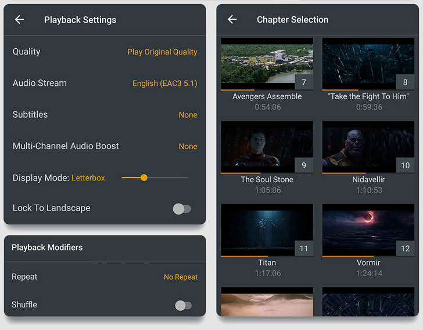Play the Titan chapter thumbnail
This screenshot has width=423, height=330.
pos(267,230)
